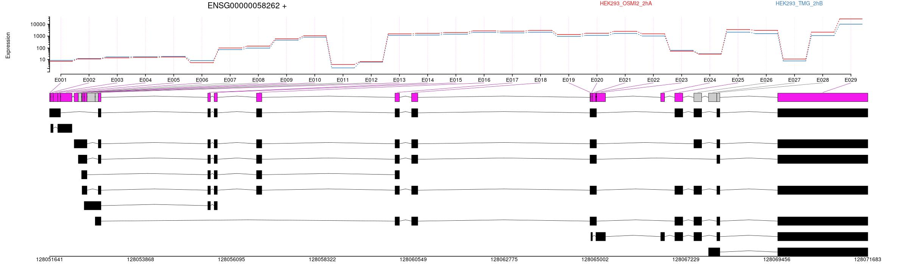The width and height of the screenshot is (909, 265).
Task: Select exon label E018
Action: 540,80
